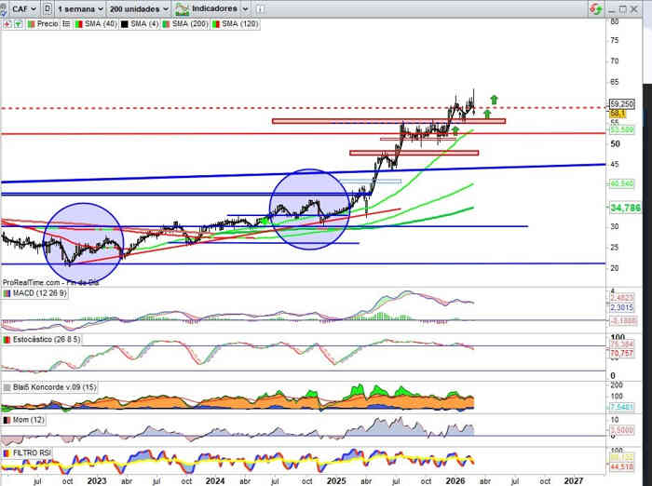
Task: Open the Indicadores panel icon
Action: pos(184,8)
